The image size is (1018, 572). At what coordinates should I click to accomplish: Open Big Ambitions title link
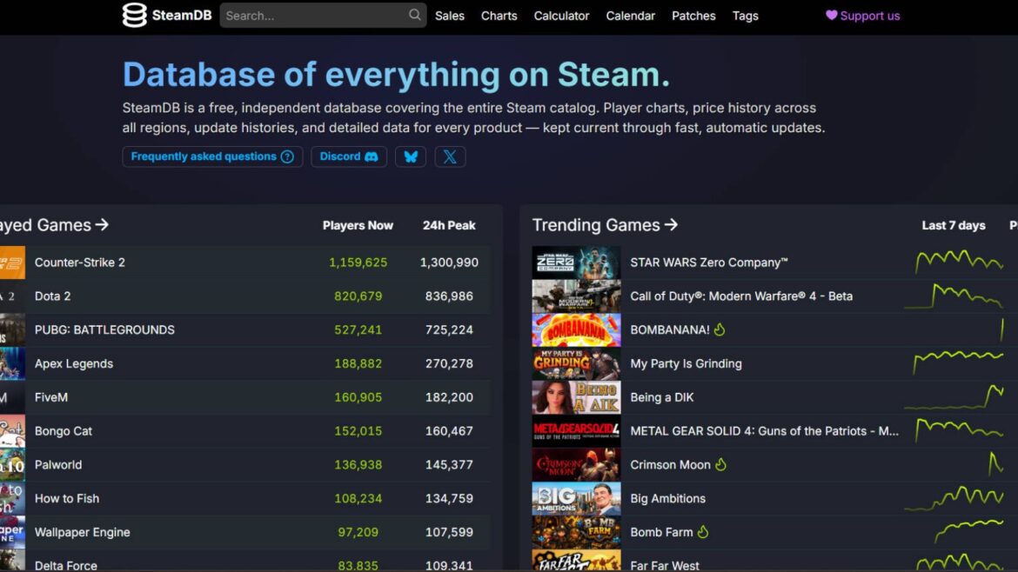[667, 498]
